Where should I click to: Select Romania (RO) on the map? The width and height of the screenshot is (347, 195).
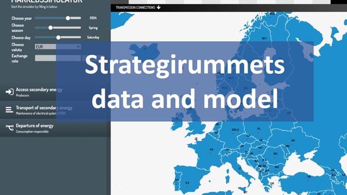275,154
